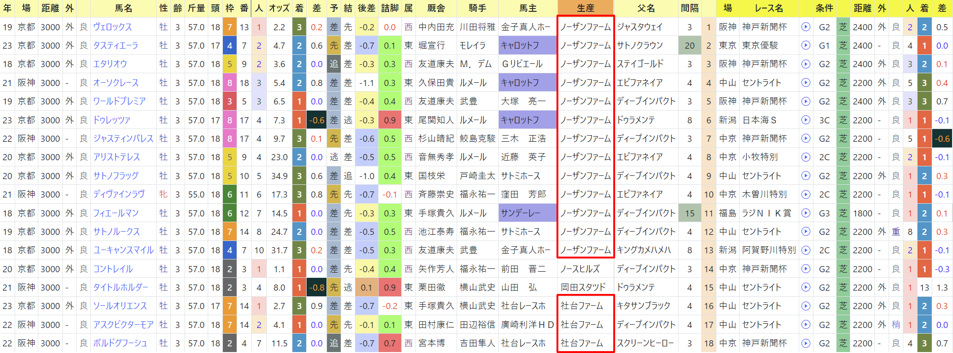Click the 厩舎 column header

coord(436,8)
